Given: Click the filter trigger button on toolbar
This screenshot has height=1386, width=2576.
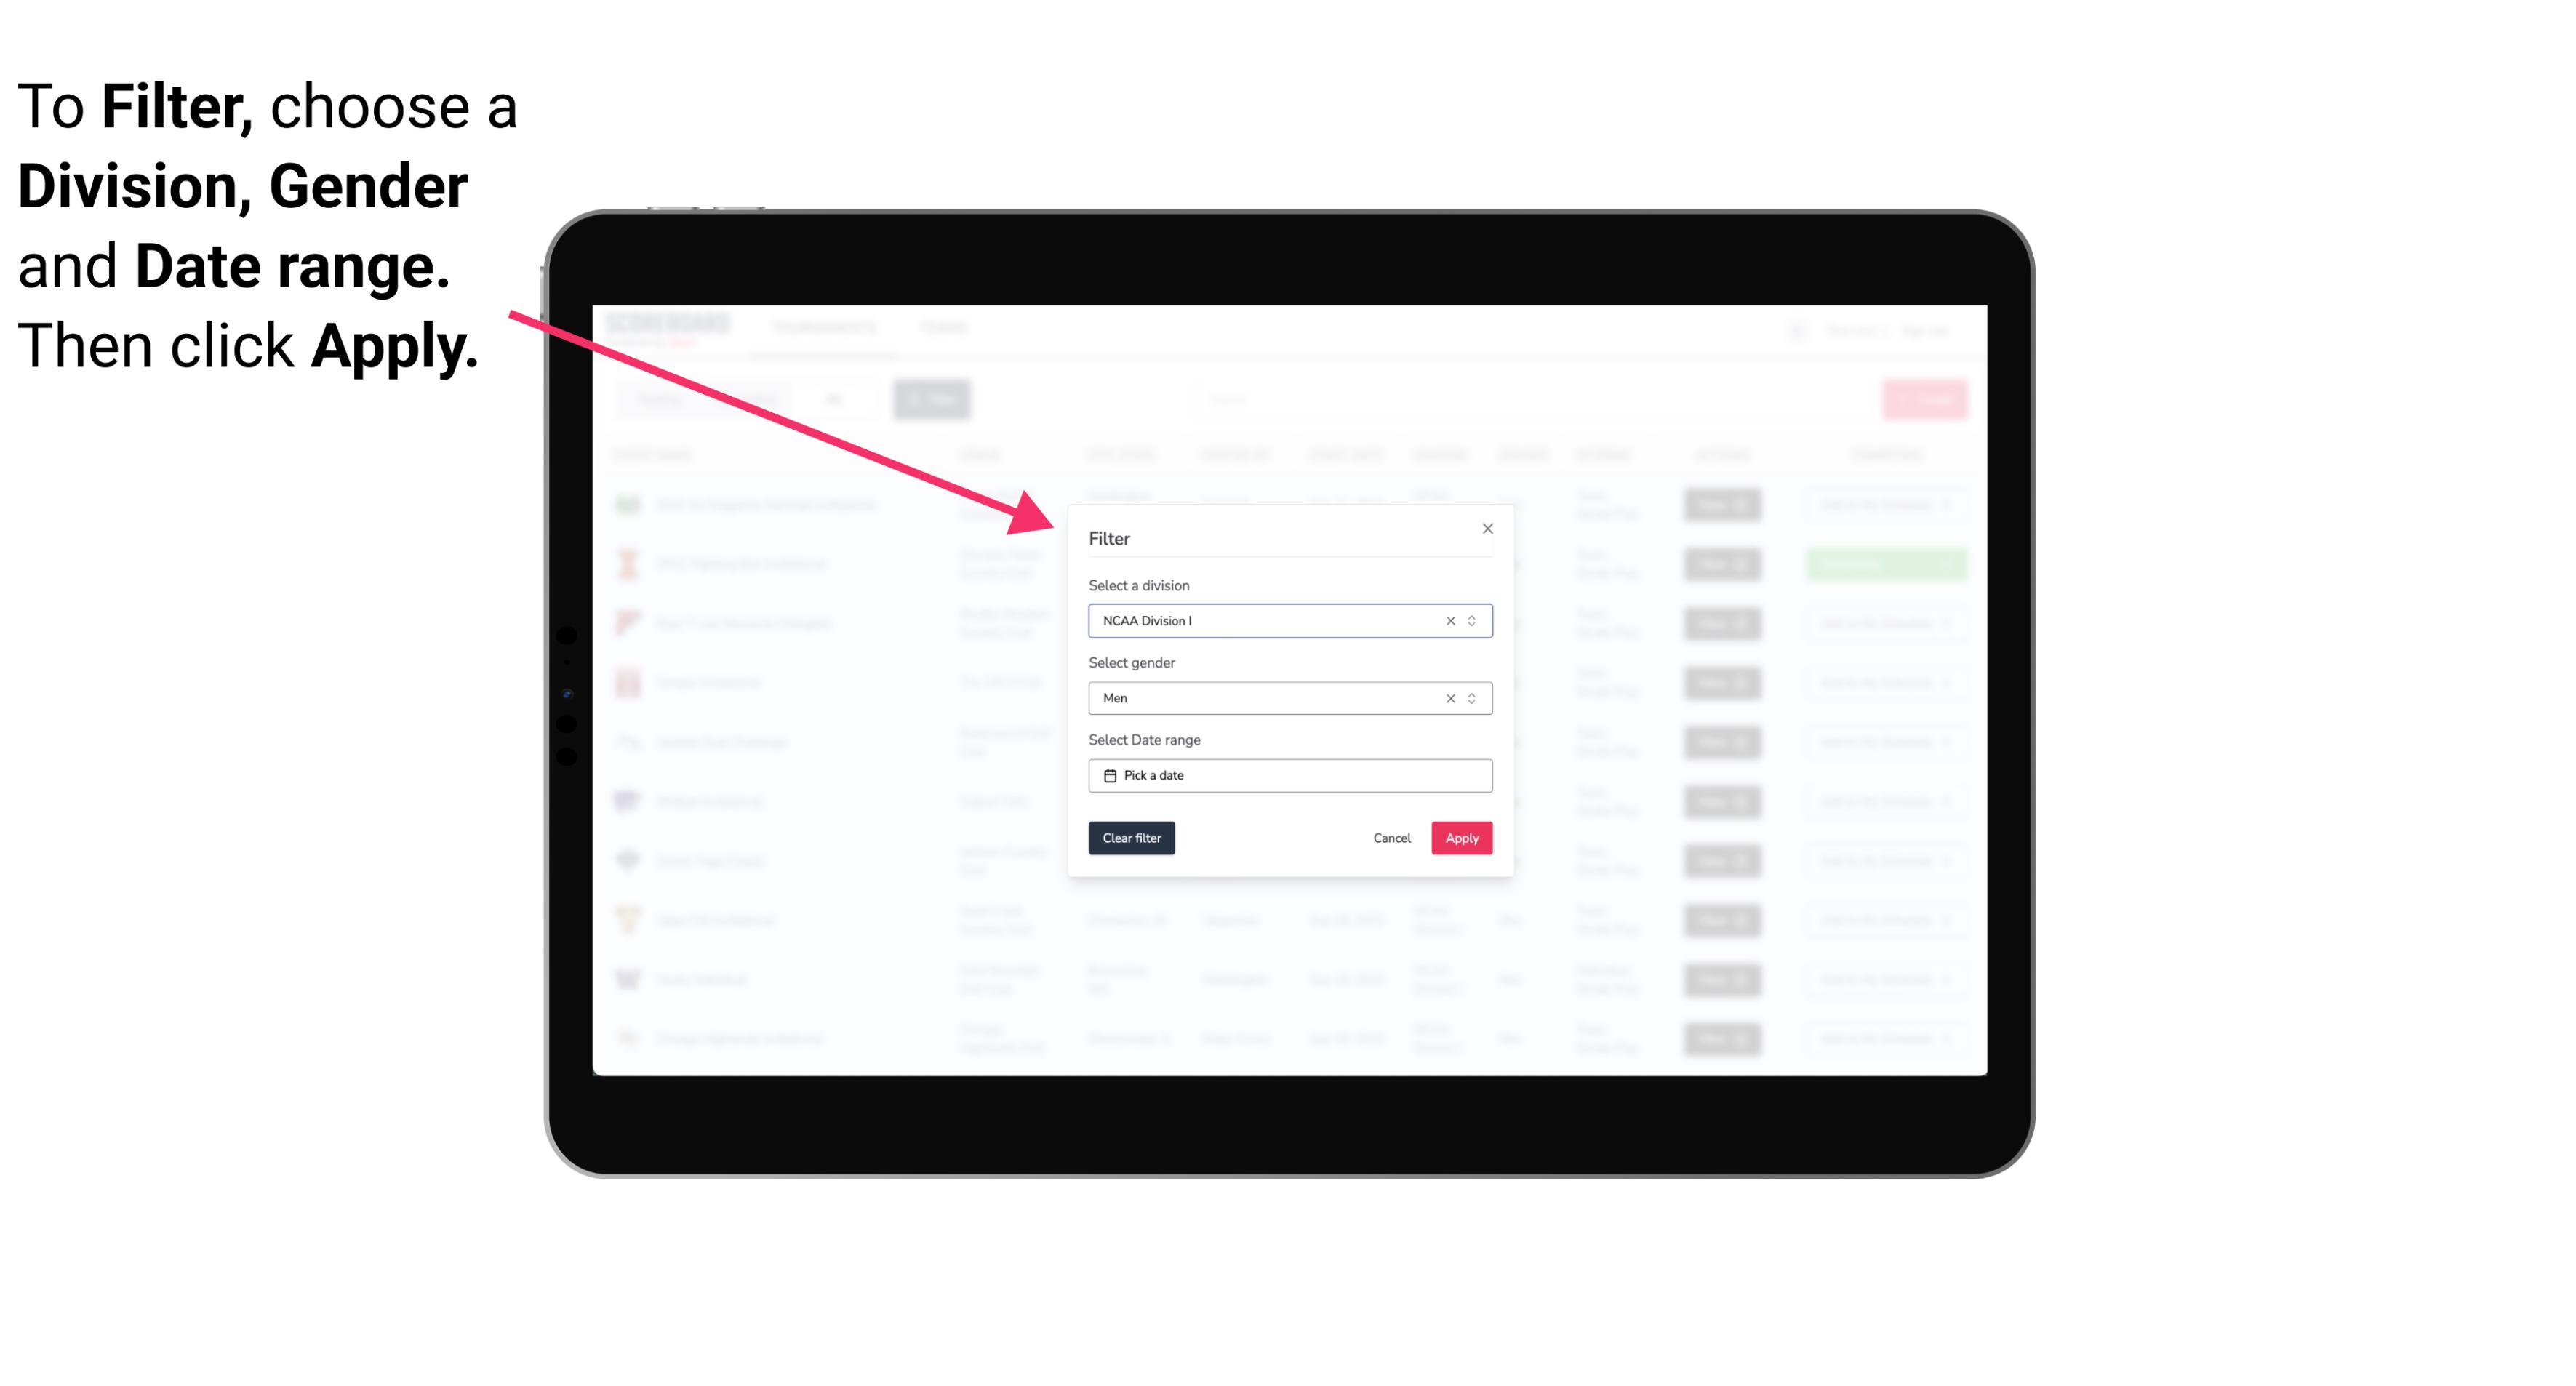Looking at the screenshot, I should click(935, 399).
